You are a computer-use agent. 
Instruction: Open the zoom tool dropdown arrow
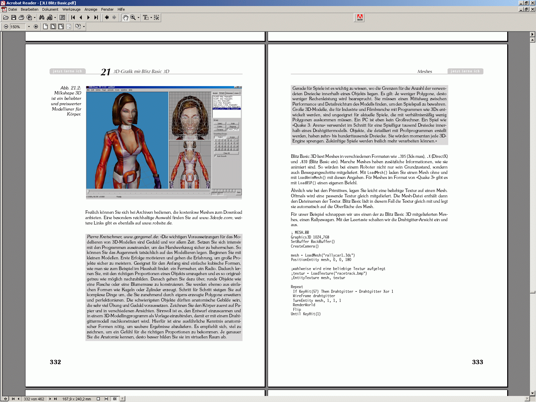[x=138, y=17]
